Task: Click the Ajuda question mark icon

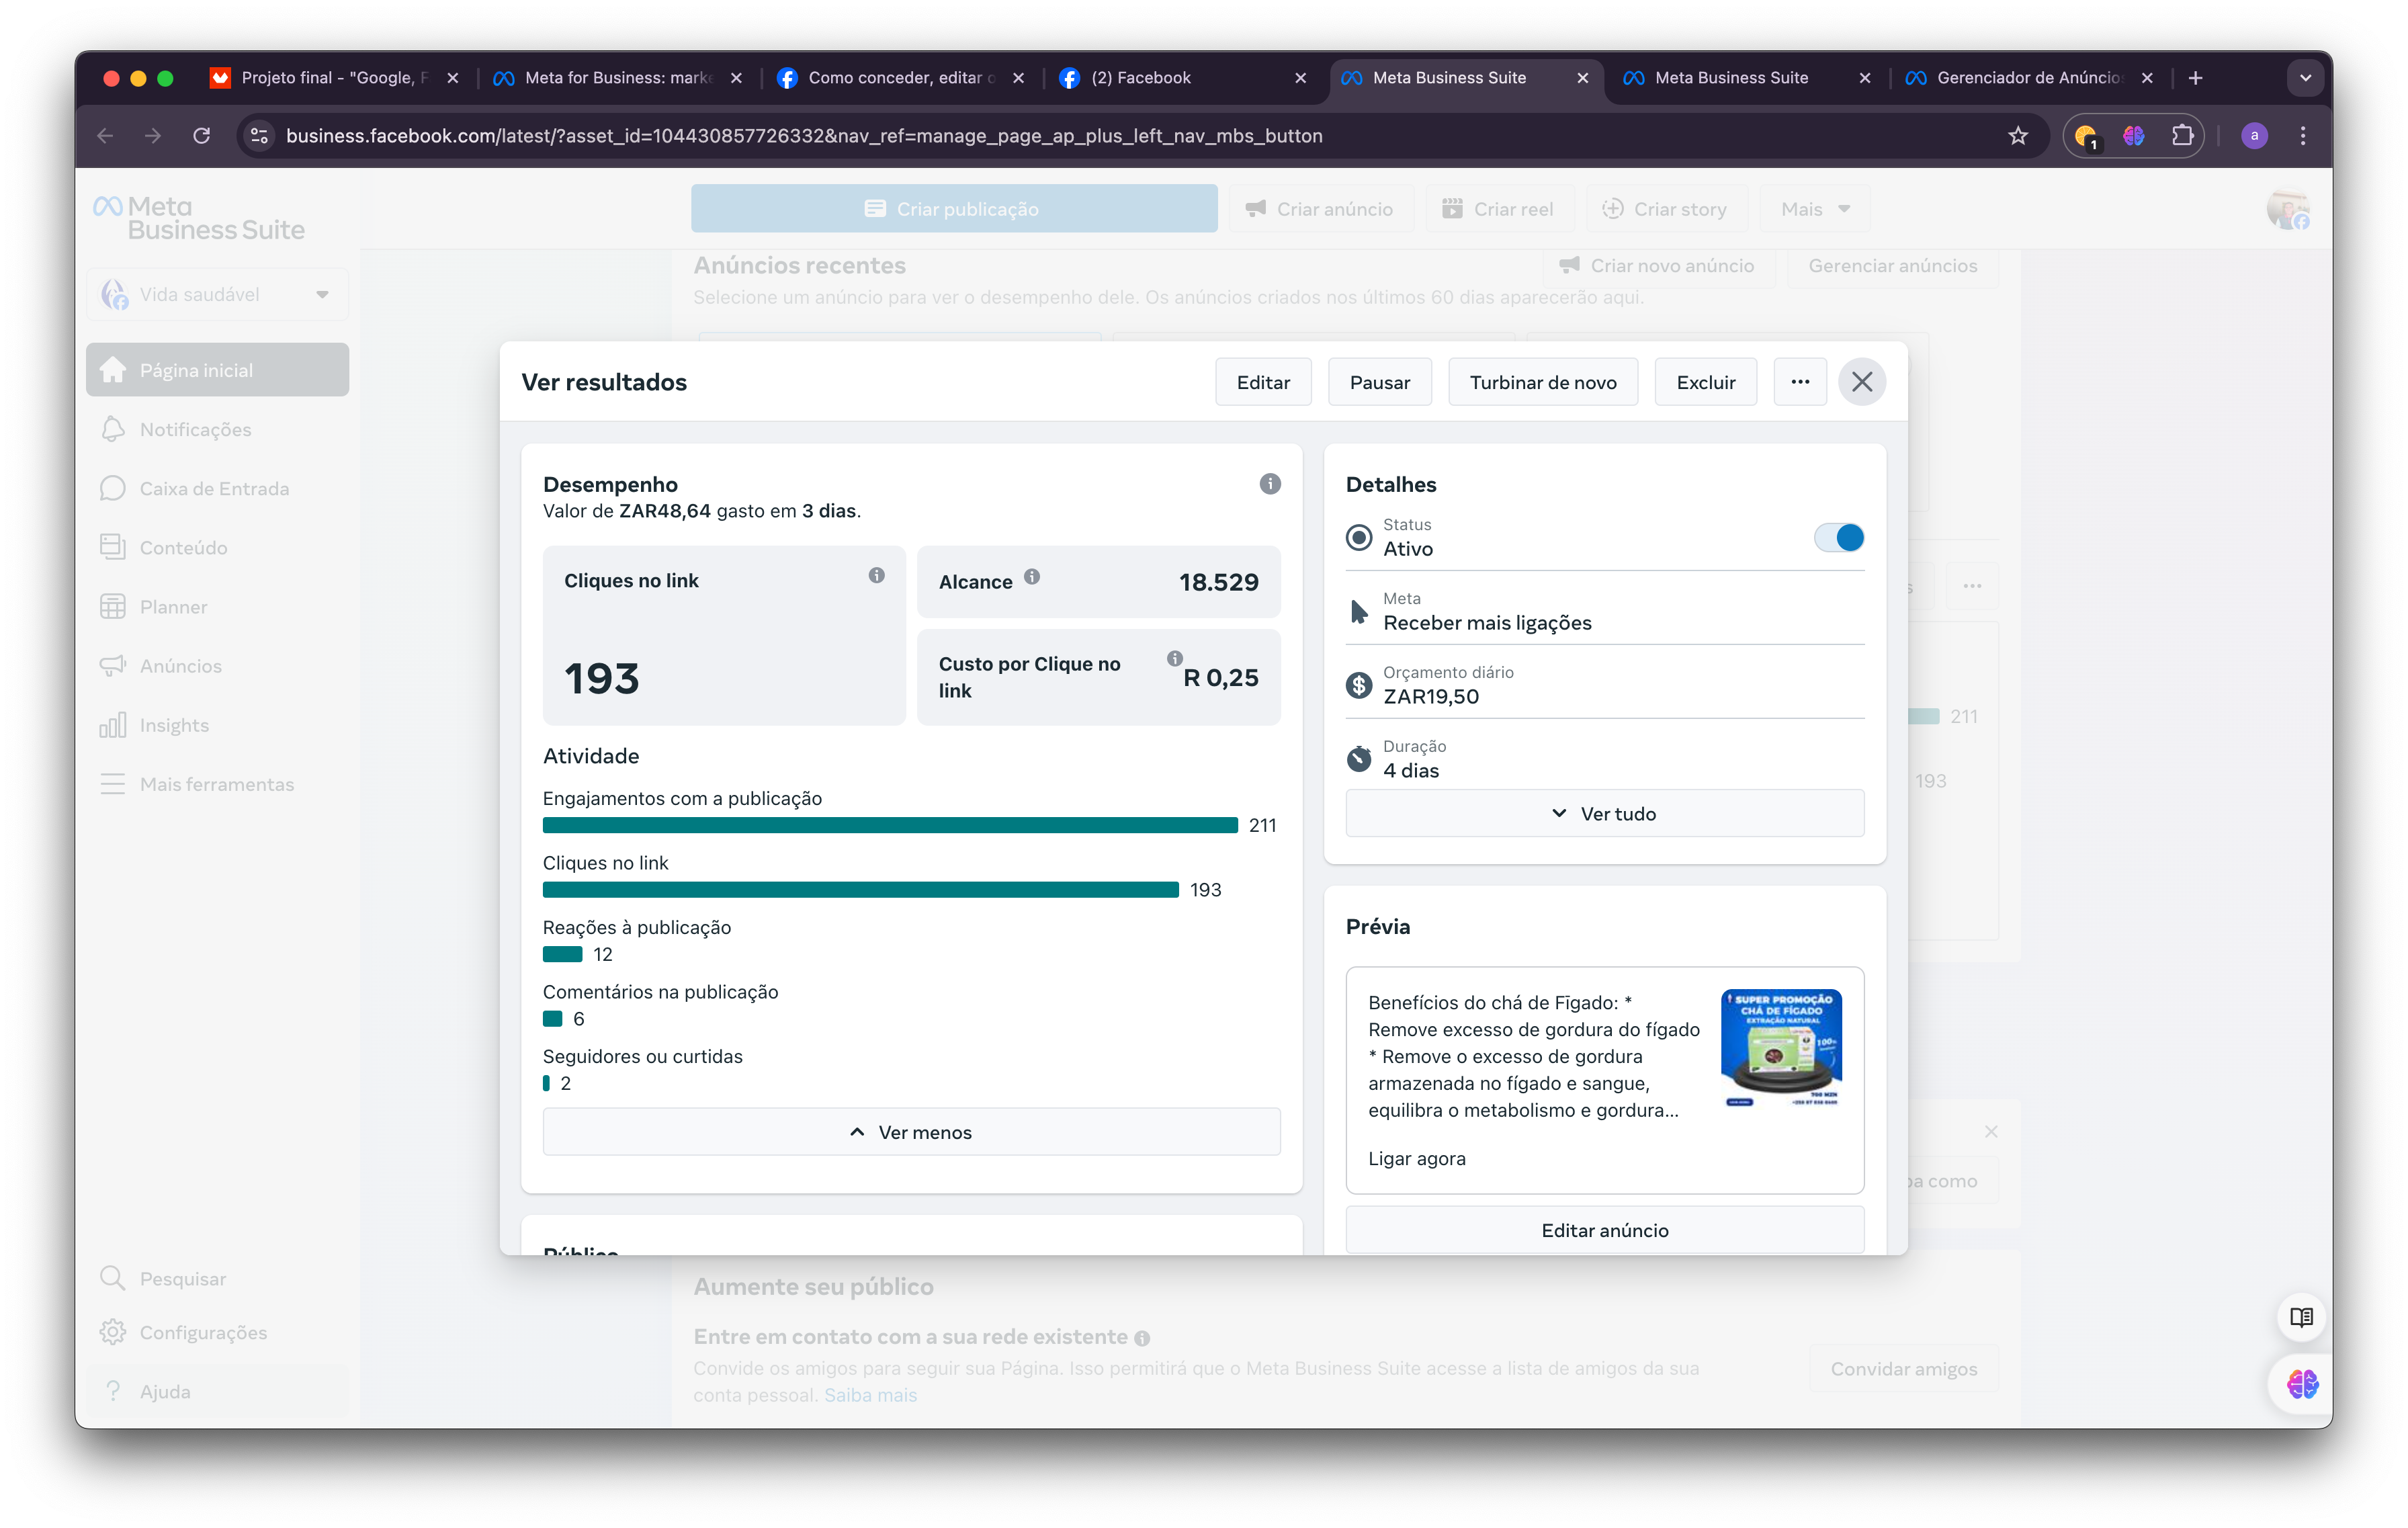Action: coord(113,1391)
